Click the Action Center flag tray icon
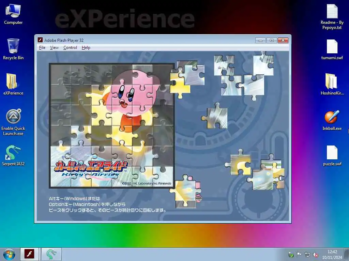The image size is (349, 261). [299, 255]
